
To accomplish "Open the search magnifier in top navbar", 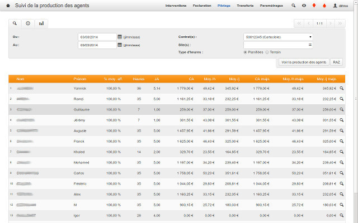I will [293, 6].
